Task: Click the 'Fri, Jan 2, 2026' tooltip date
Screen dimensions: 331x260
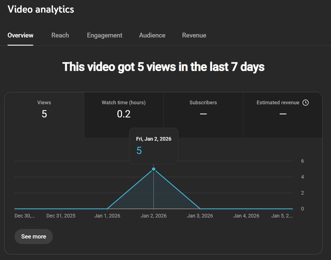Action: (x=154, y=139)
